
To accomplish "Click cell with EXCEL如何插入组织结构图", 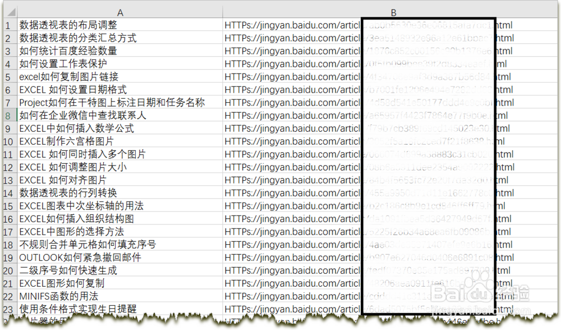I will (120, 218).
